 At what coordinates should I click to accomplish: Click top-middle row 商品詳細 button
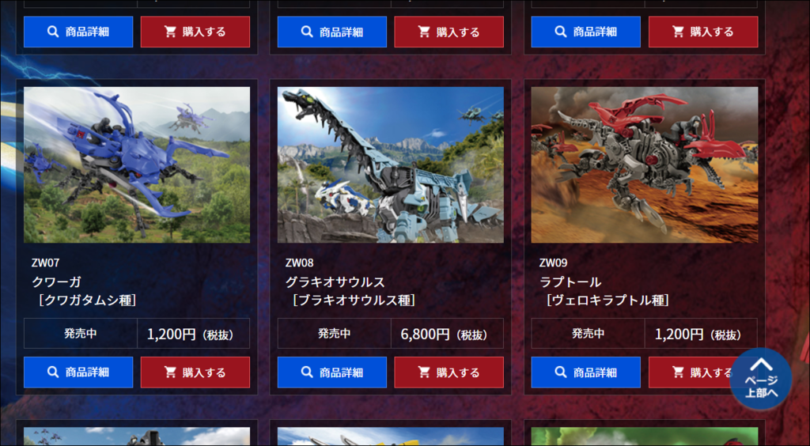[332, 32]
